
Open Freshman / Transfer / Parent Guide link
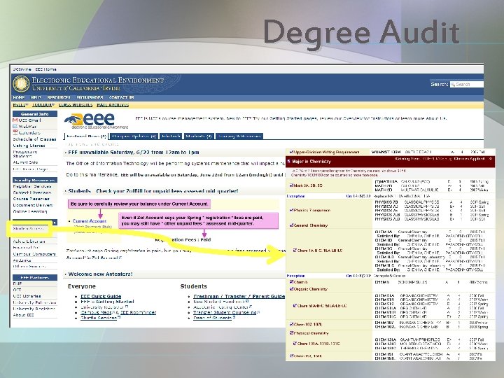pyautogui.click(x=239, y=296)
